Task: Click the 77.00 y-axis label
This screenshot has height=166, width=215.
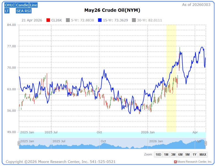Action: pyautogui.click(x=12, y=46)
